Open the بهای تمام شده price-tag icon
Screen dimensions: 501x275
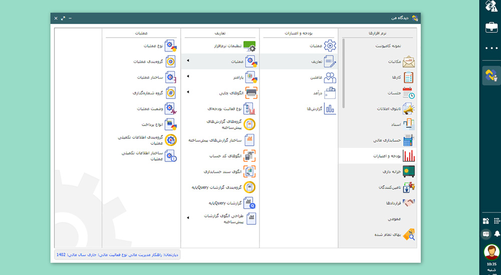408,234
